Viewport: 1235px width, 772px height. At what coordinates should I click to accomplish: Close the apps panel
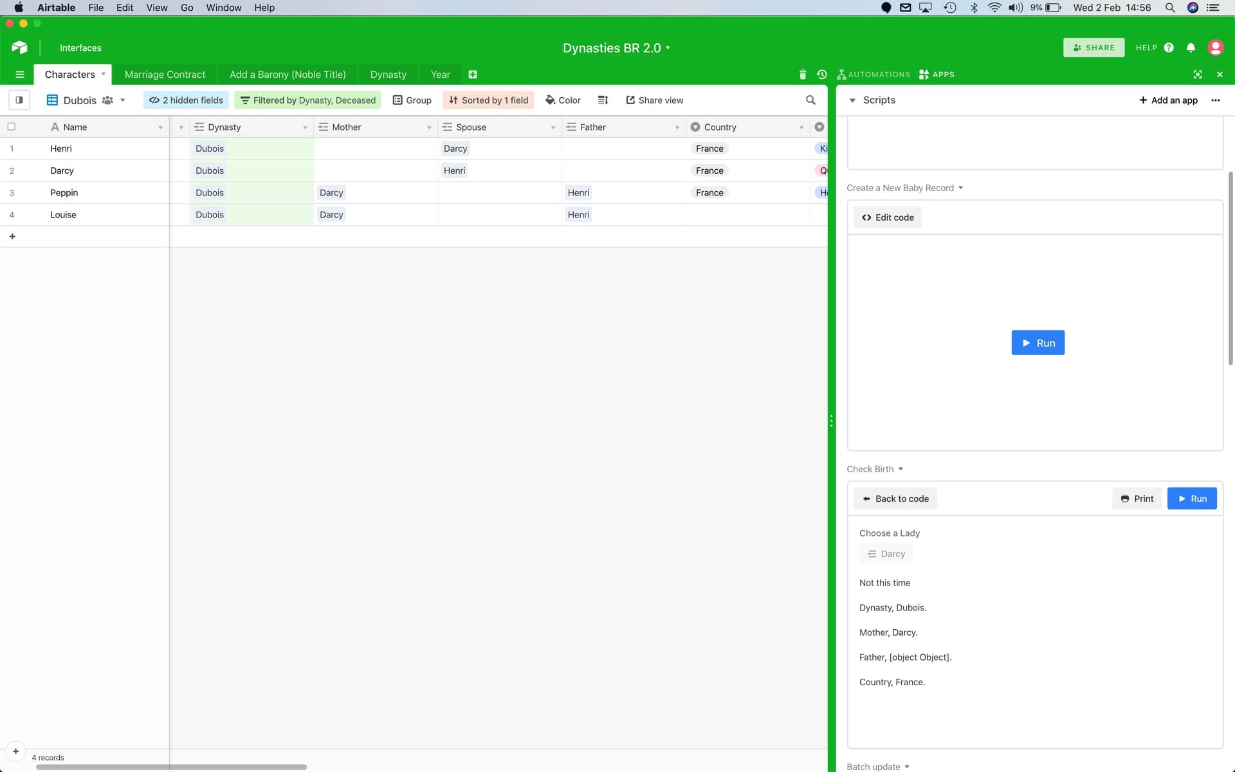[x=1220, y=75]
